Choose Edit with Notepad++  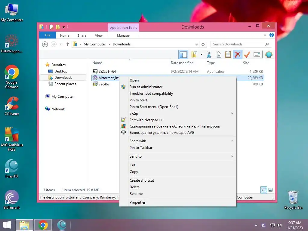178,120
